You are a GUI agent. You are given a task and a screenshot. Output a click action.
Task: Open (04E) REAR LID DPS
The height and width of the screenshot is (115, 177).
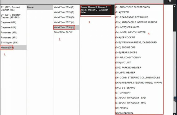tap(126, 53)
